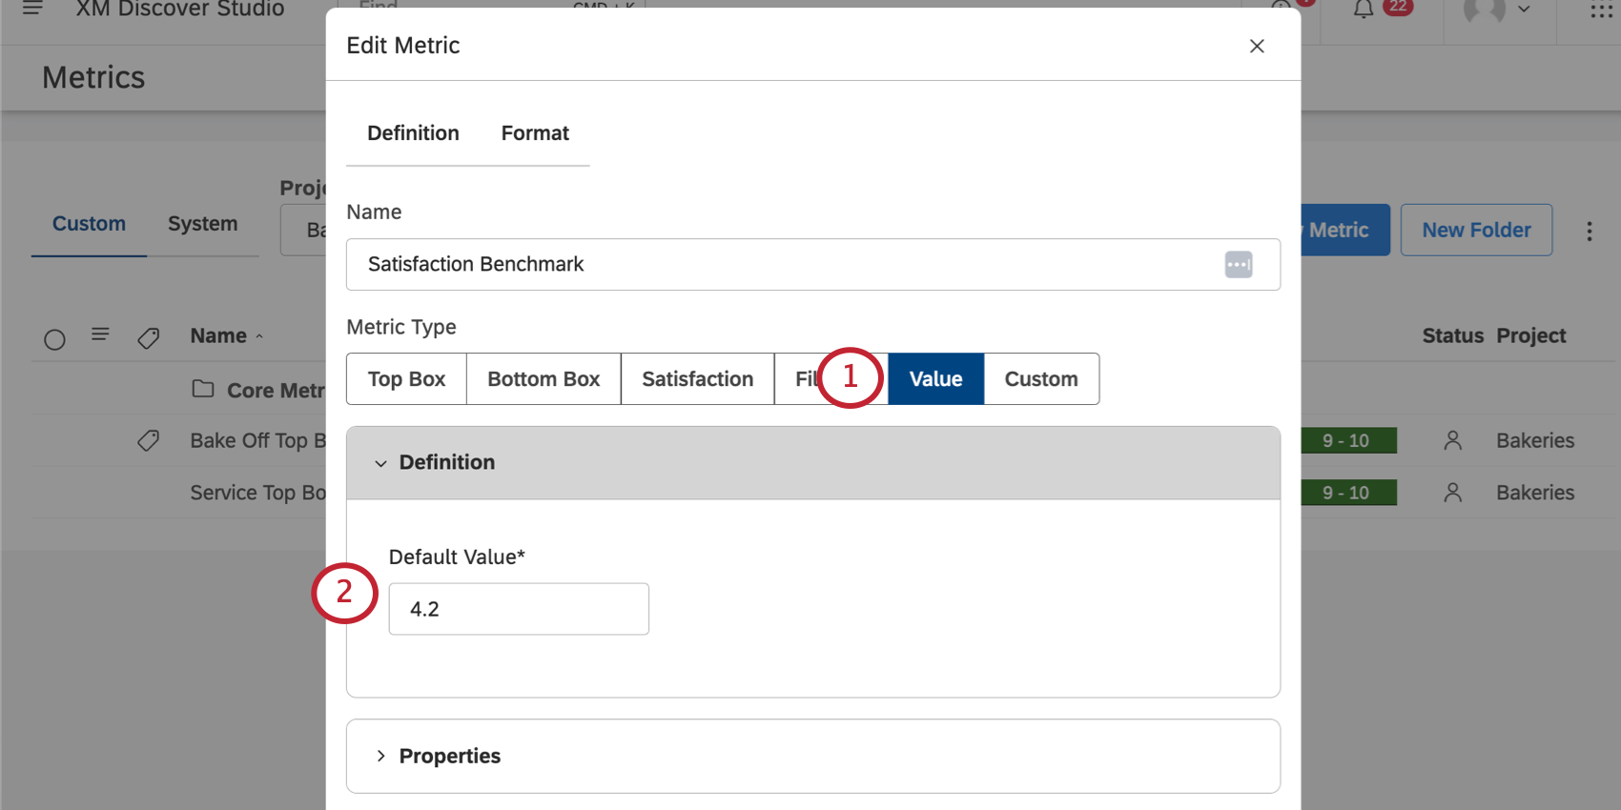The width and height of the screenshot is (1621, 810).
Task: Select the Bottom Box metric type
Action: tap(544, 379)
